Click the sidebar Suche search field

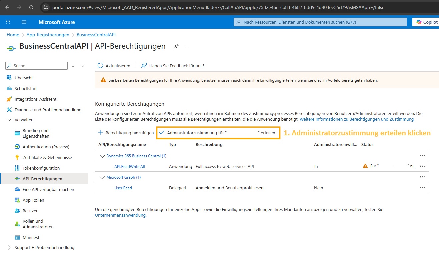click(37, 66)
